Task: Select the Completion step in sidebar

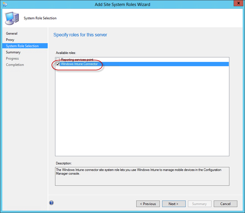Action: 15,65
